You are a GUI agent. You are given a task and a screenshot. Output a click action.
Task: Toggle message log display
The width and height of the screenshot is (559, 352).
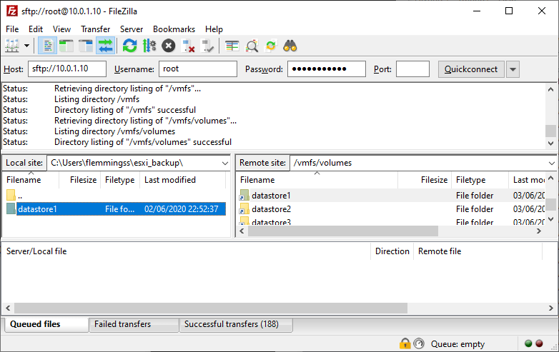[x=47, y=46]
